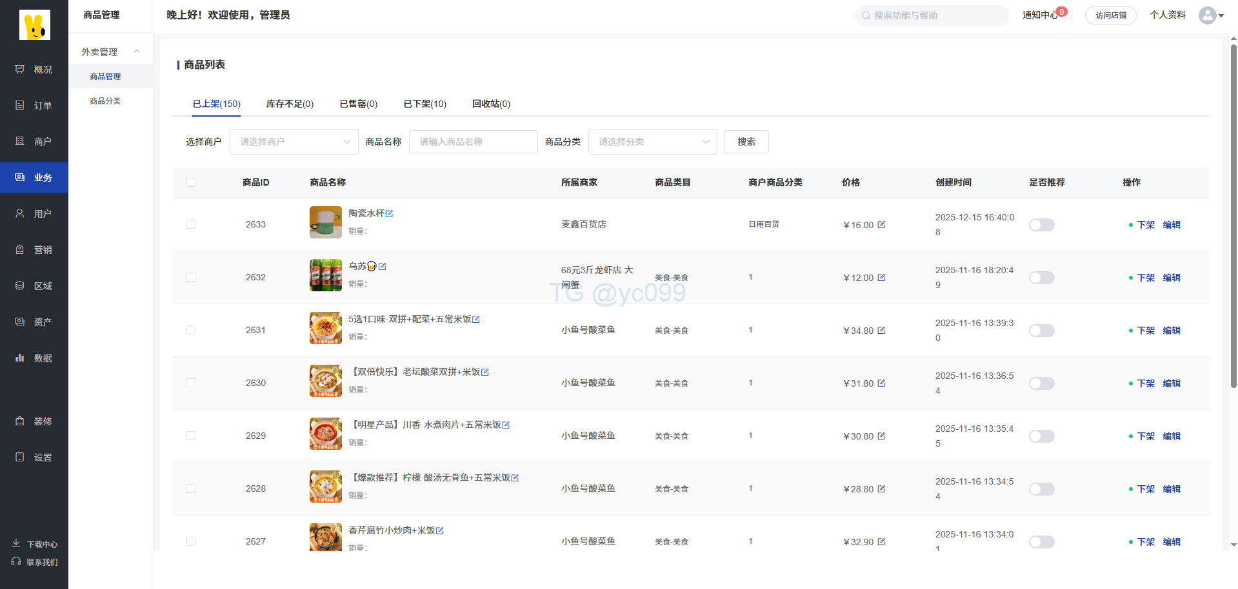Open the 请选择商户 merchant dropdown
Image resolution: width=1238 pixels, height=589 pixels.
tap(294, 142)
